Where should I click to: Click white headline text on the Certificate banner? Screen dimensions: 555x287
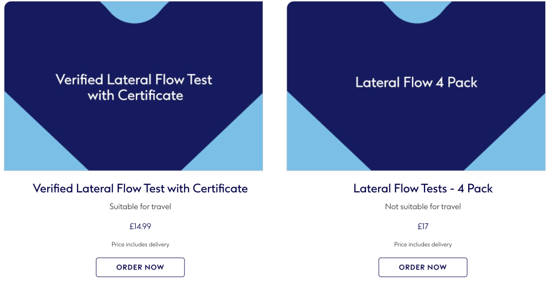coord(134,87)
